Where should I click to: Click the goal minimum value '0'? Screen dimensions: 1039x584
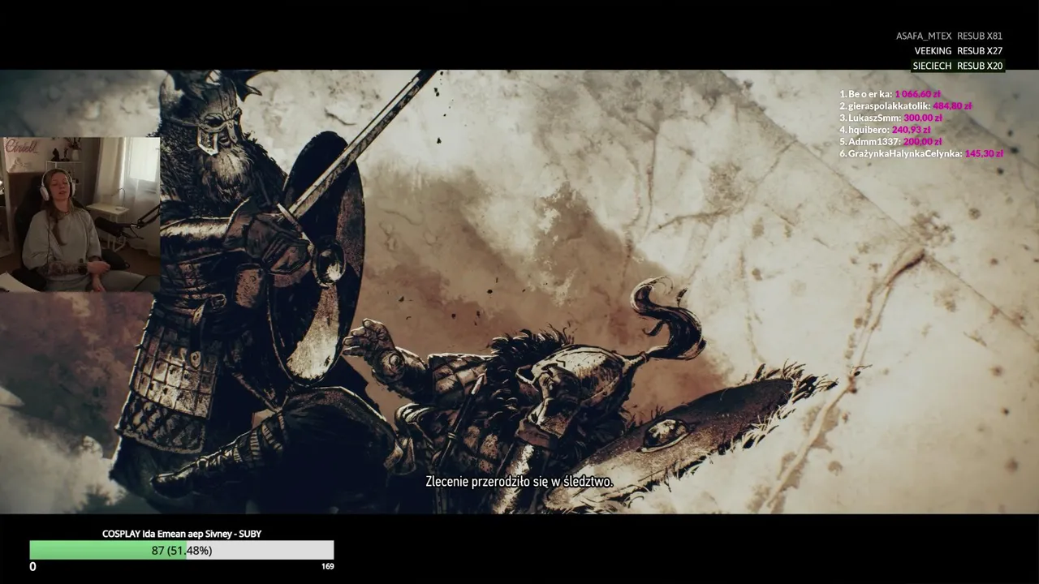pos(32,567)
